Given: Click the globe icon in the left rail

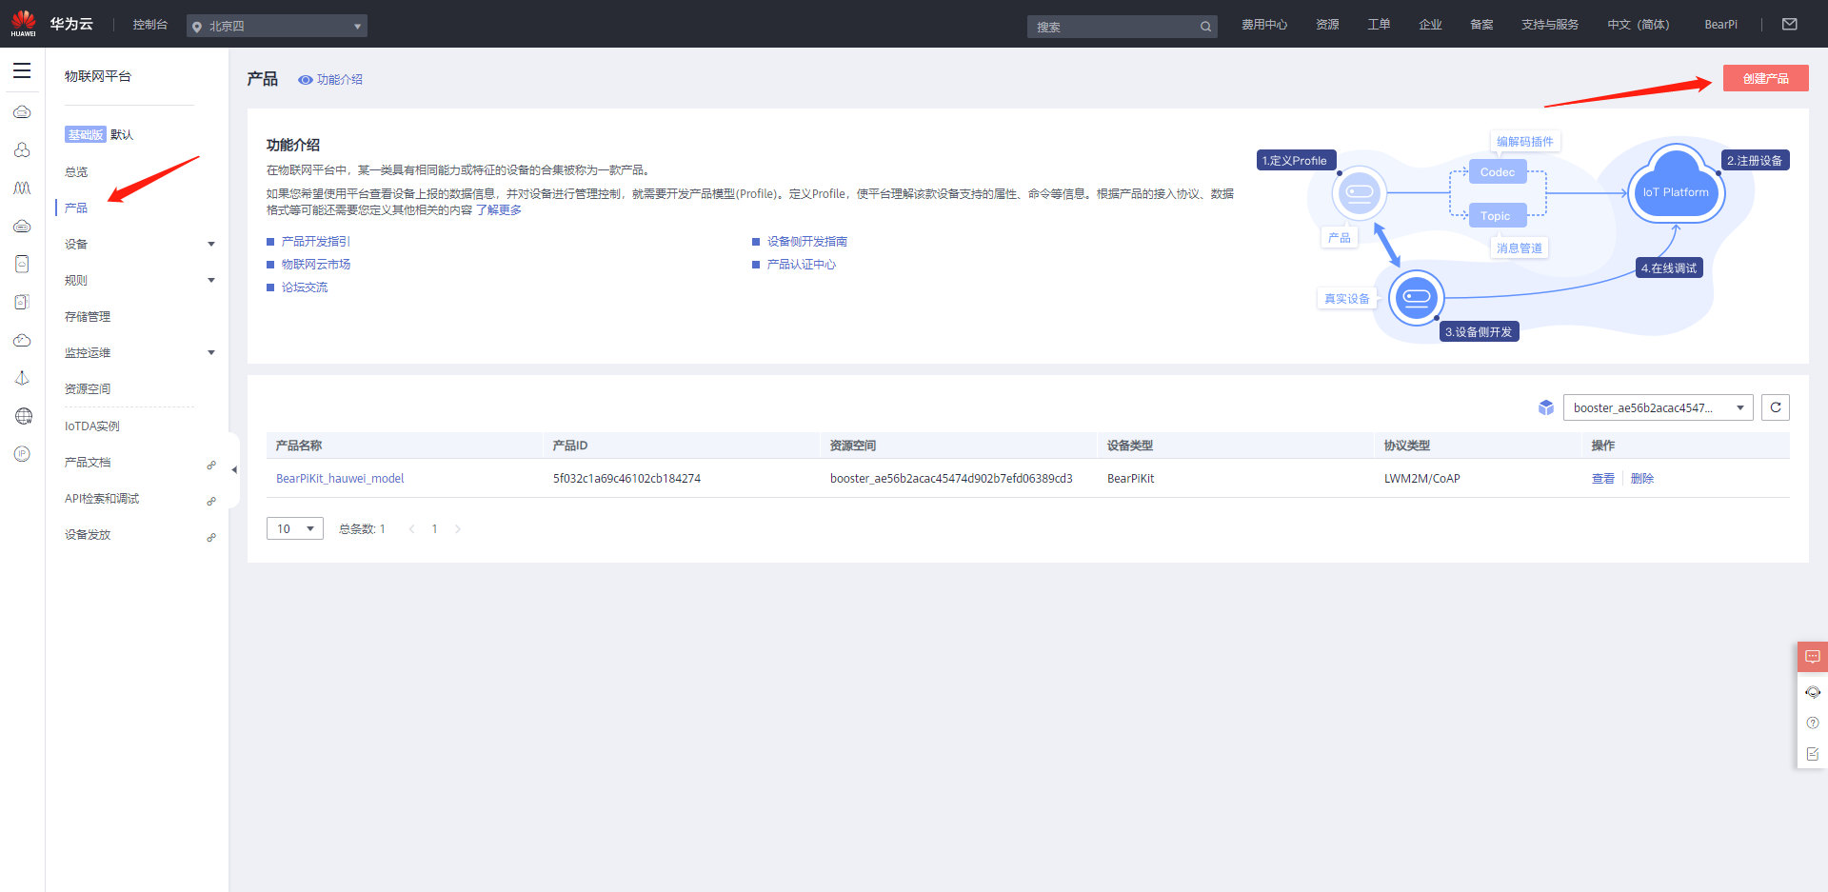Looking at the screenshot, I should click(x=23, y=416).
